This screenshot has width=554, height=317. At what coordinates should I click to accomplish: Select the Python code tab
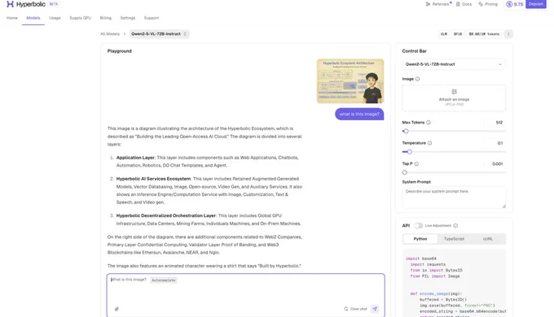click(420, 239)
